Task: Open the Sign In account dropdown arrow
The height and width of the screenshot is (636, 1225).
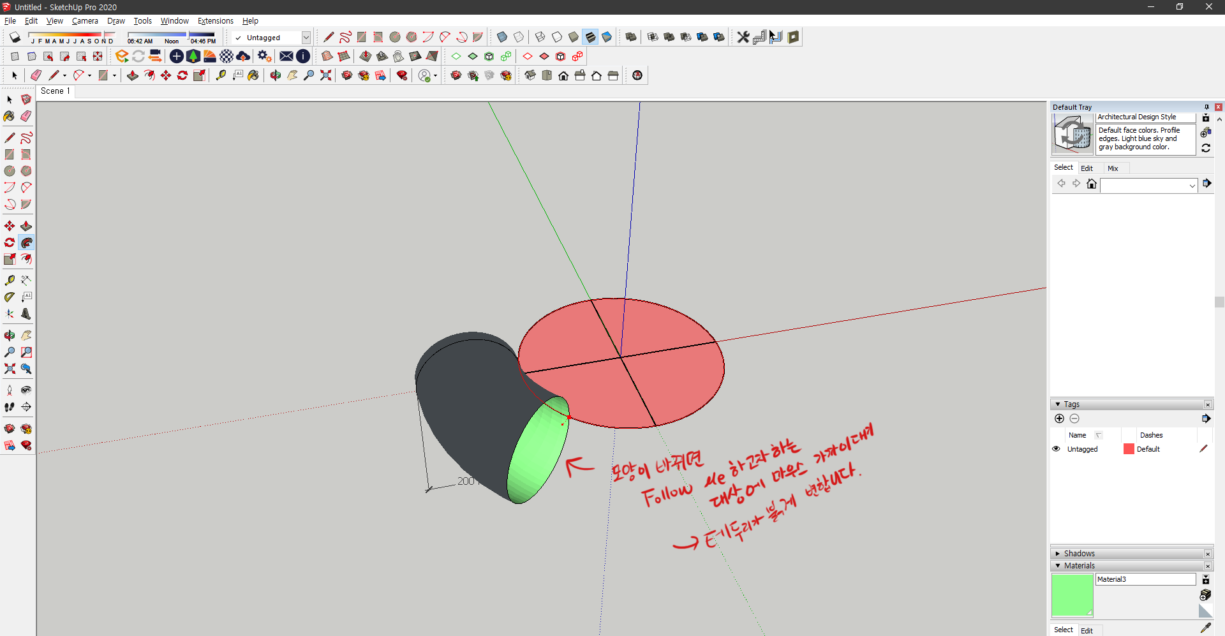Action: [x=435, y=75]
